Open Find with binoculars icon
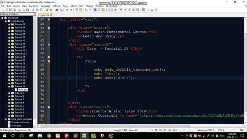This screenshot has height=139, width=247. tap(57, 10)
